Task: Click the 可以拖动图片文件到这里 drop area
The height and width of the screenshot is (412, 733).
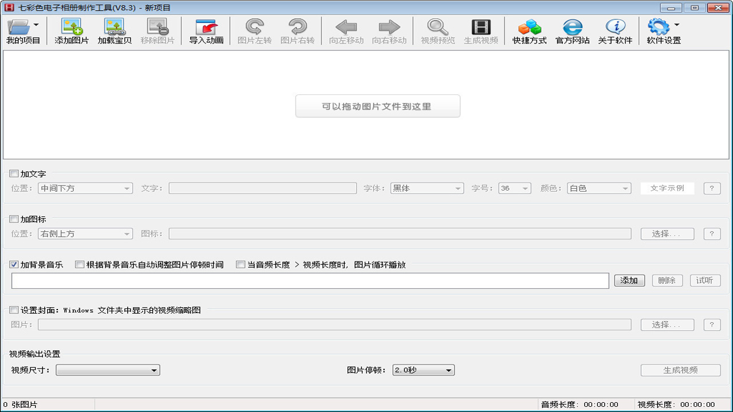Action: coord(377,106)
